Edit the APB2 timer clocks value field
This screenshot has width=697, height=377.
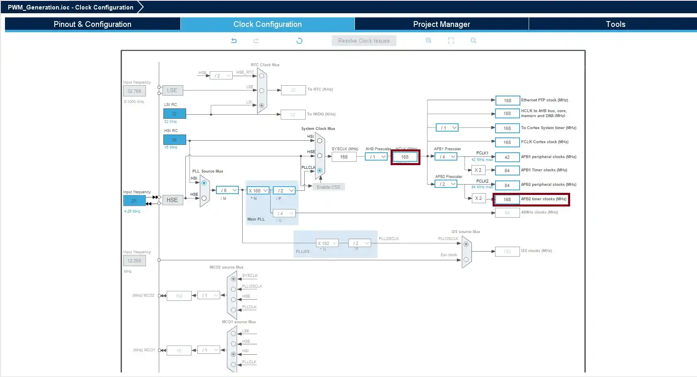pos(507,199)
